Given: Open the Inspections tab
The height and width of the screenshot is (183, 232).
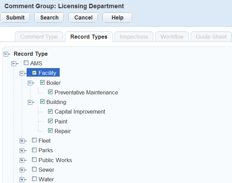Looking at the screenshot, I should click(x=134, y=37).
